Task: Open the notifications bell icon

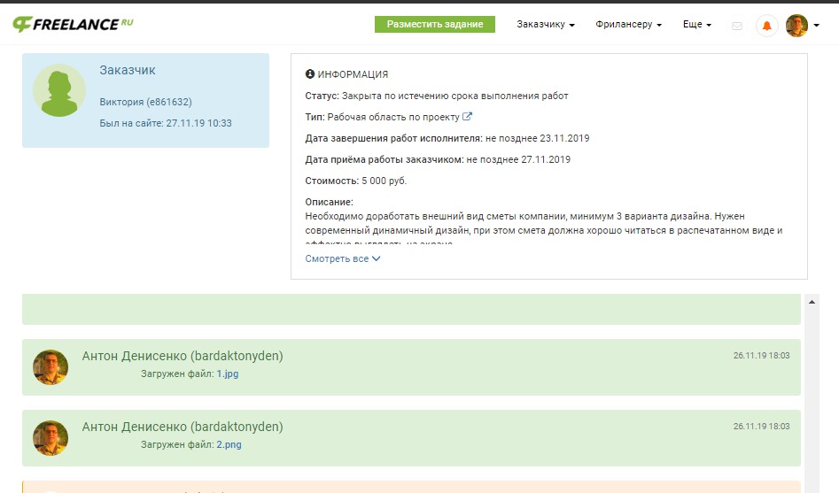Action: tap(766, 26)
